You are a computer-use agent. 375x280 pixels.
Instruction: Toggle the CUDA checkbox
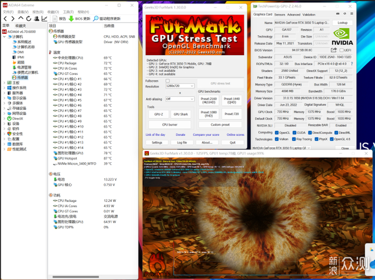pos(295,133)
